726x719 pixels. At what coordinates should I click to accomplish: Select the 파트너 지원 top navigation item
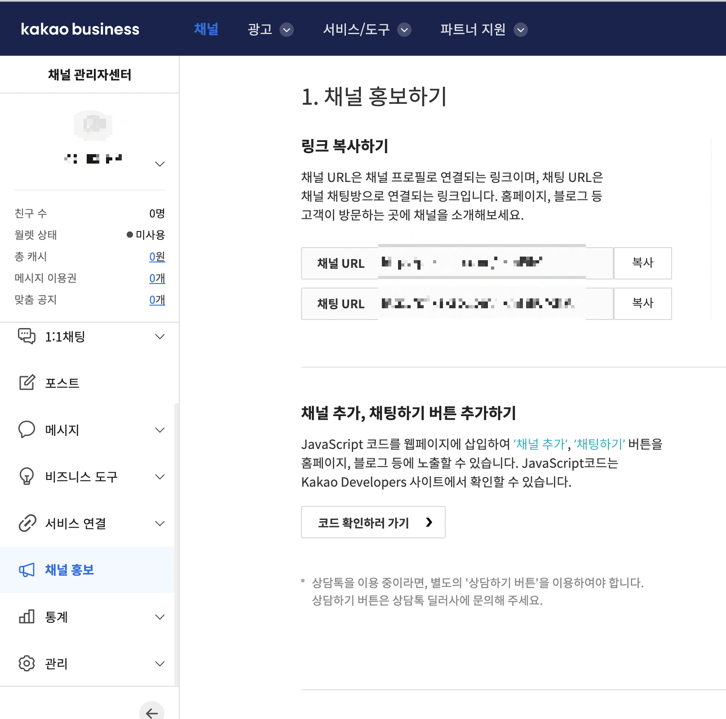pyautogui.click(x=473, y=29)
